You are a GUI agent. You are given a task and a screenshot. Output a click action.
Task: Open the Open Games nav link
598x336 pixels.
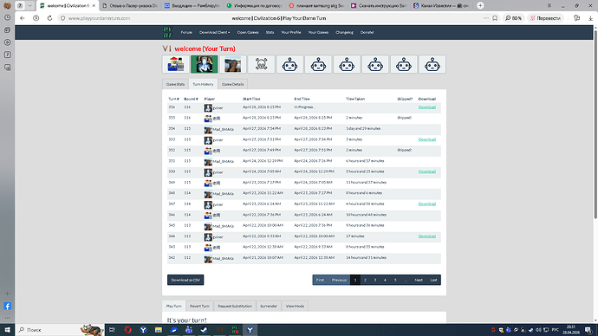click(x=248, y=32)
